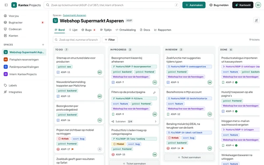Click the bug icon on ASUP-15

pos(113,154)
